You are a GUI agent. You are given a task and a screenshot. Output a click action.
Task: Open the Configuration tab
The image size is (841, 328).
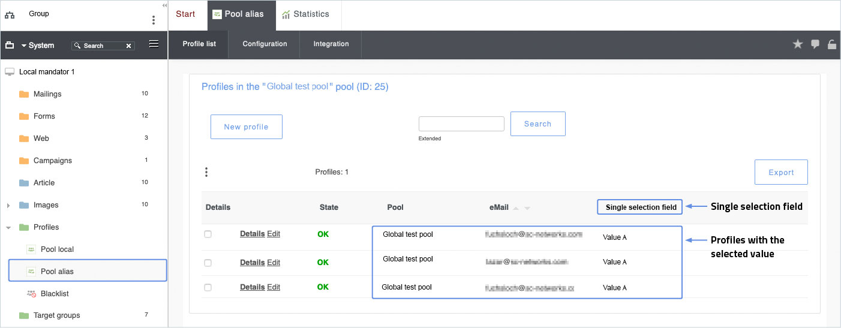[265, 44]
